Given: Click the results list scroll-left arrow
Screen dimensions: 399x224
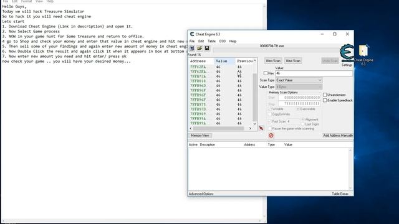Looking at the screenshot, I should pyautogui.click(x=191, y=129).
